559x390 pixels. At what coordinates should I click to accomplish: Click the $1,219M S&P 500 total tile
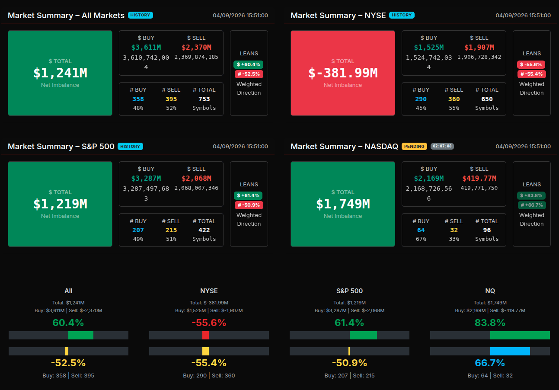pos(60,204)
